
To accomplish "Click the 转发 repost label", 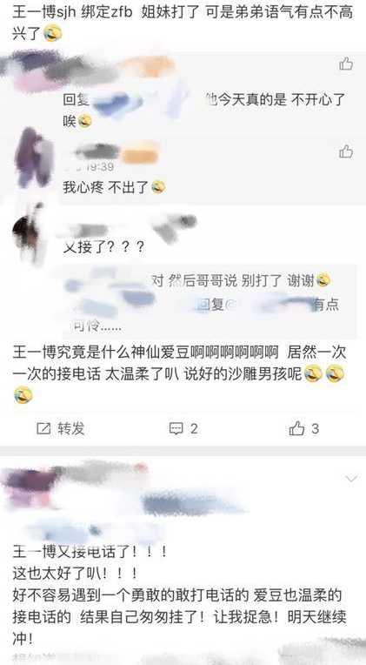I will pos(71,429).
